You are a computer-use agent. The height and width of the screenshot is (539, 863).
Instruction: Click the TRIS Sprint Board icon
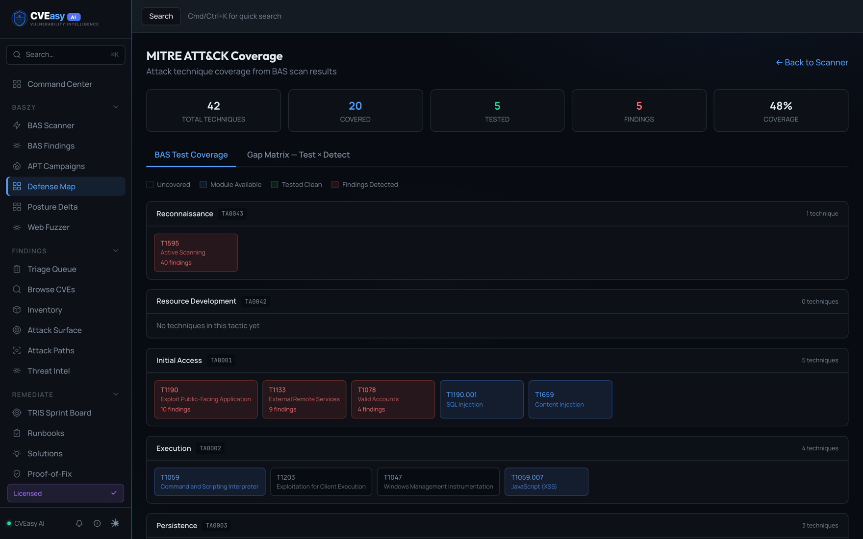point(17,413)
